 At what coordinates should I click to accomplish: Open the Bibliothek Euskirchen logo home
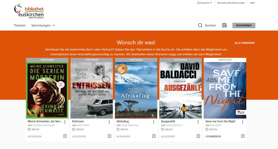(29, 11)
